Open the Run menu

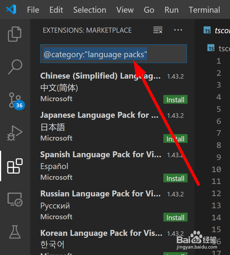(x=172, y=10)
